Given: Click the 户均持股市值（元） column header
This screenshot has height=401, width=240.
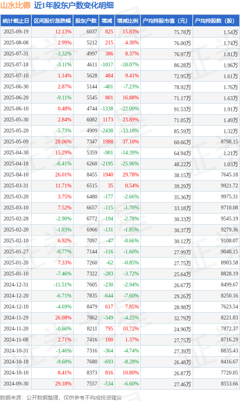Looking at the screenshot, I should click(x=166, y=21).
